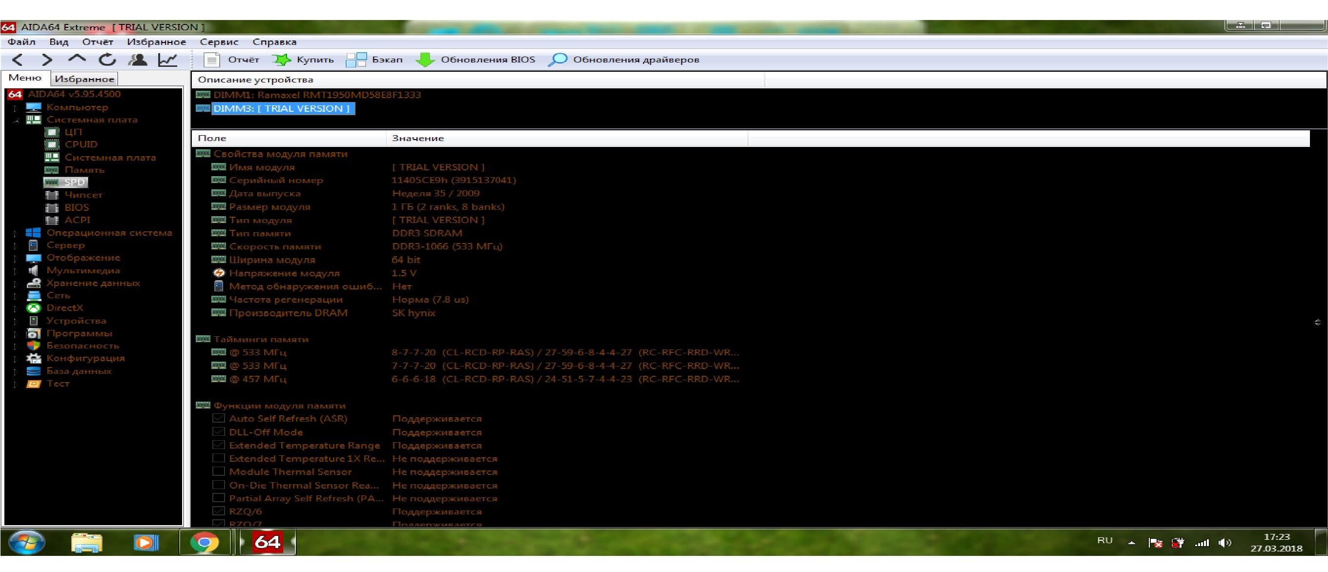Open the Вид menu
Image resolution: width=1328 pixels, height=572 pixels.
[x=59, y=42]
